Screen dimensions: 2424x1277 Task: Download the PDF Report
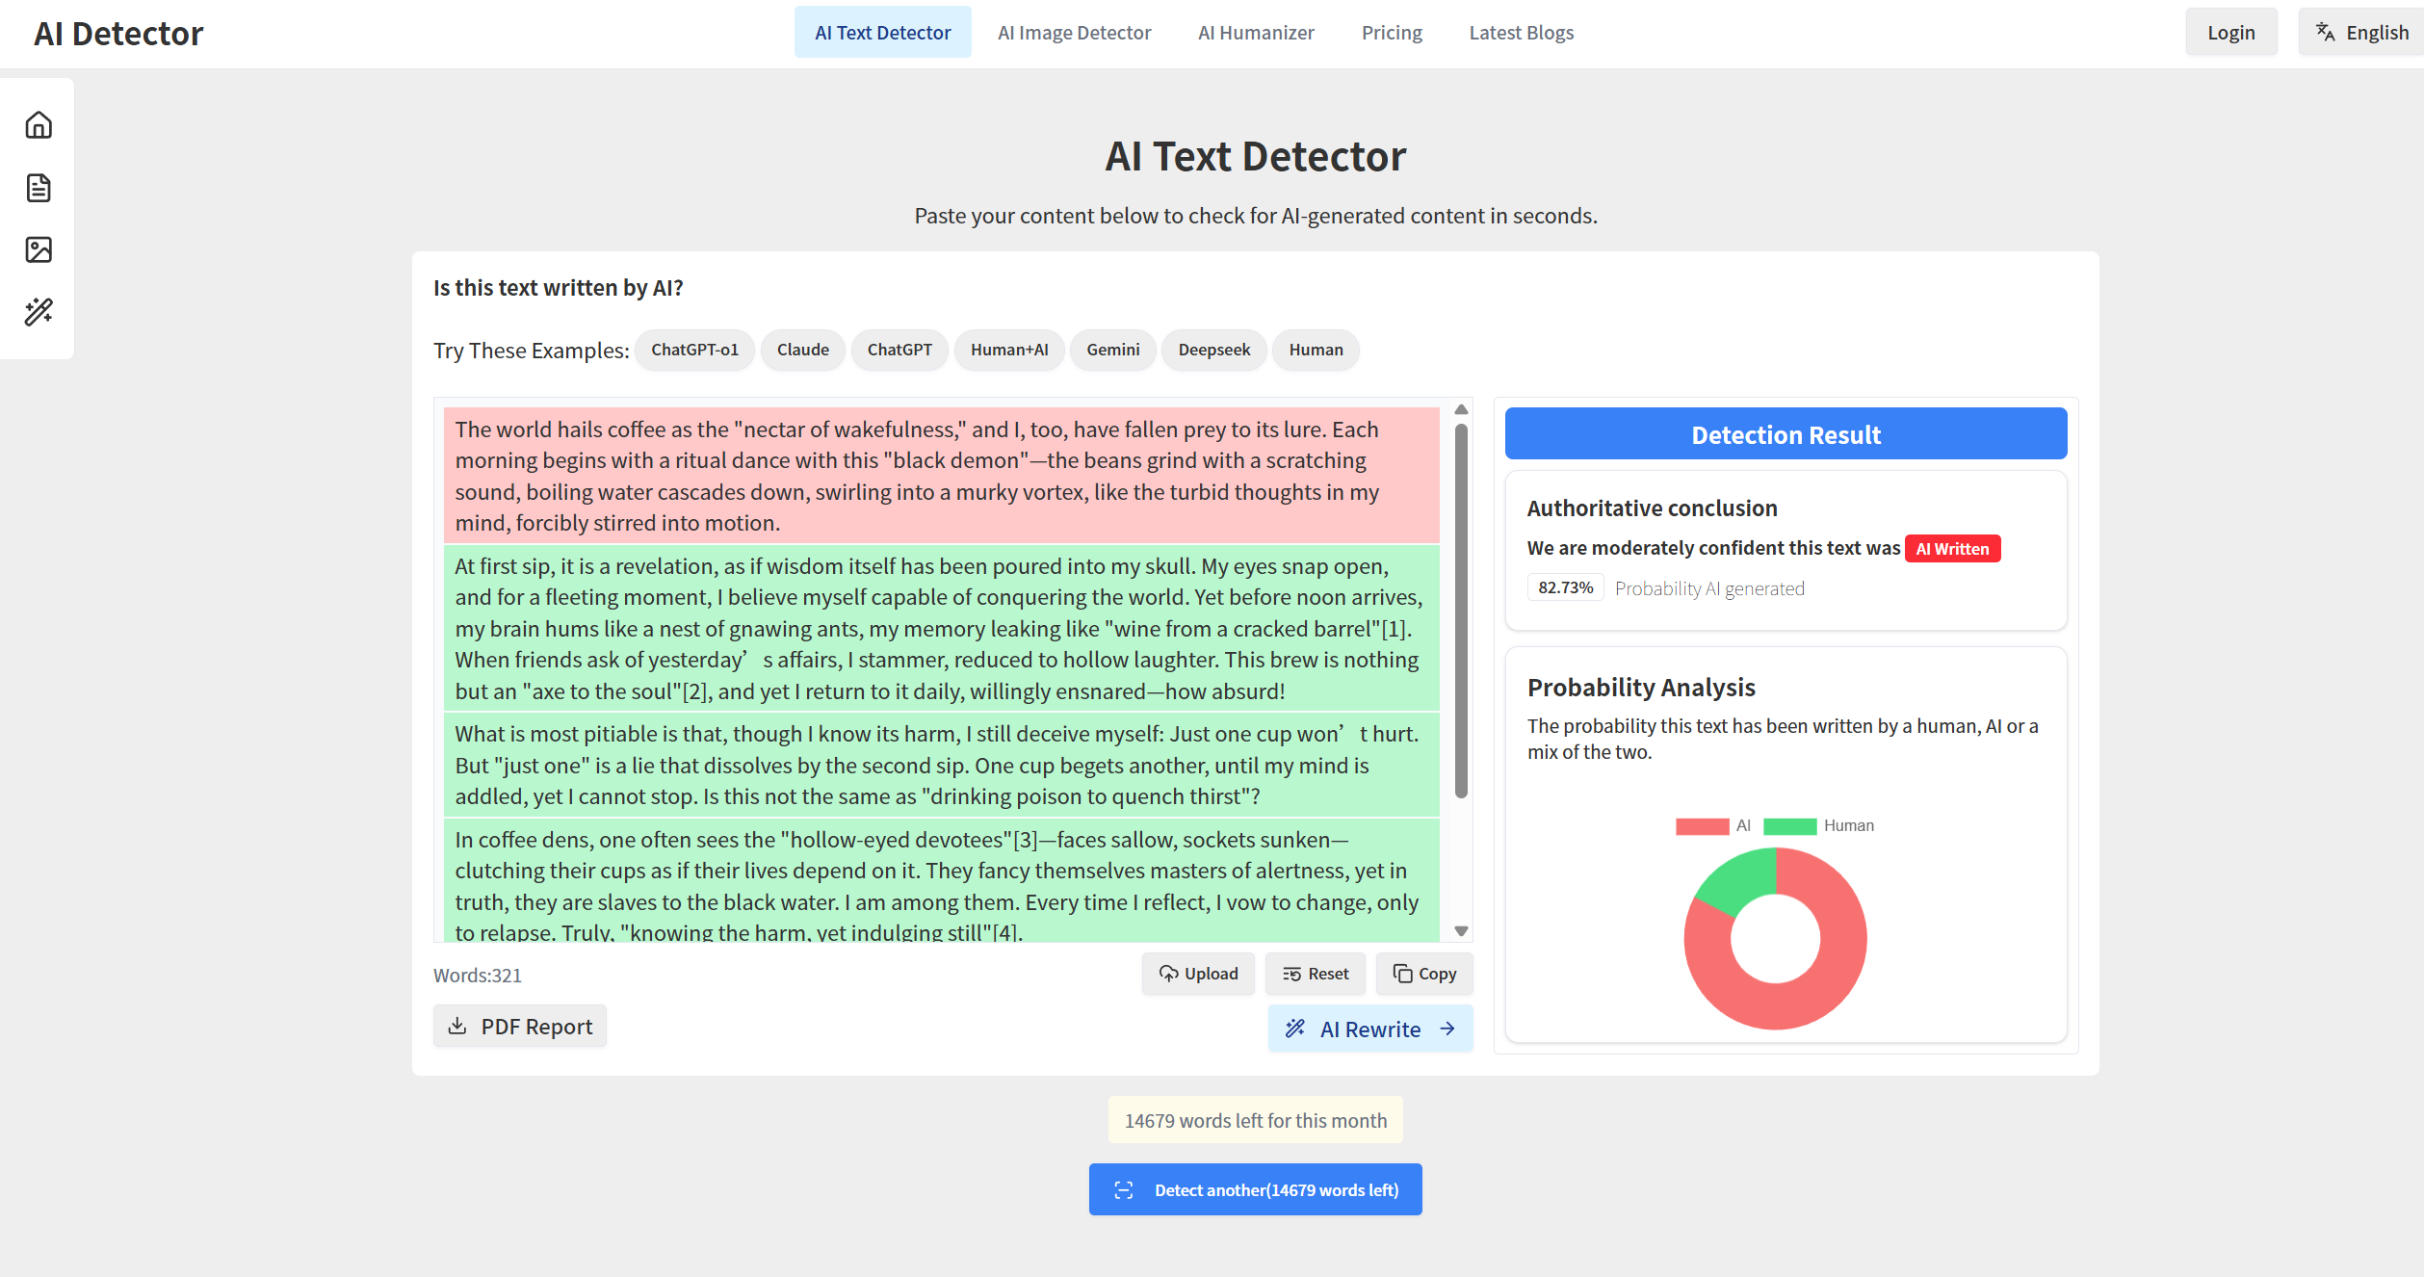(x=520, y=1027)
